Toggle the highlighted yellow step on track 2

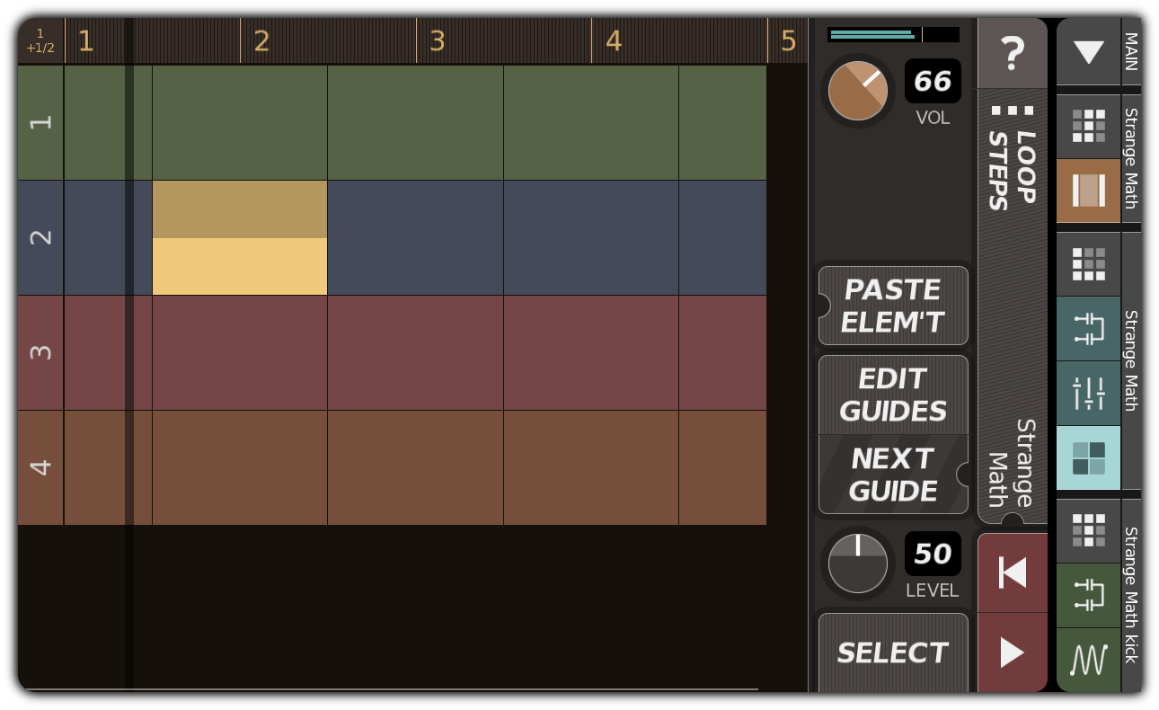238,265
